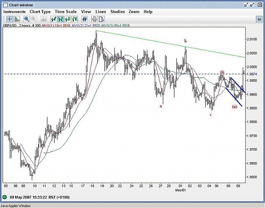265x208 pixels.
Task: Click the chart style icon after the highlighted one
Action: click(67, 19)
